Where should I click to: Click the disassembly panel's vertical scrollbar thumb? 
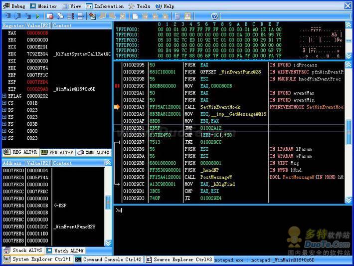[349, 132]
